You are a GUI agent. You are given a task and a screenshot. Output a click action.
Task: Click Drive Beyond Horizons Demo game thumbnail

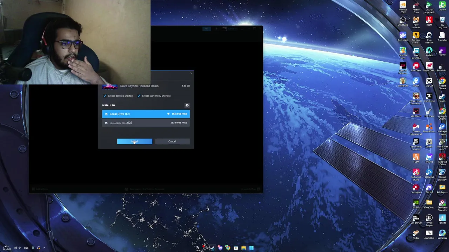pyautogui.click(x=110, y=86)
